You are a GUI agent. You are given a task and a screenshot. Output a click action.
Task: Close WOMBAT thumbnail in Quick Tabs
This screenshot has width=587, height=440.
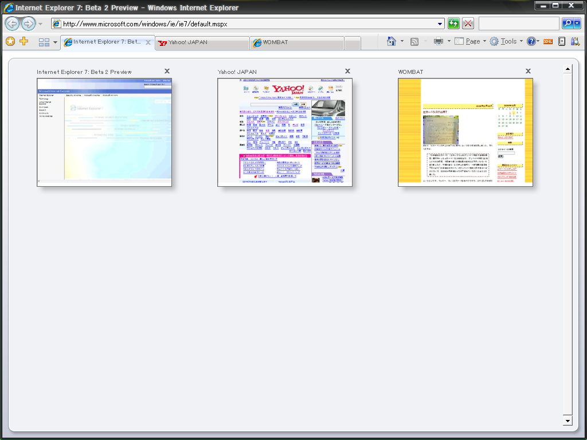click(528, 71)
